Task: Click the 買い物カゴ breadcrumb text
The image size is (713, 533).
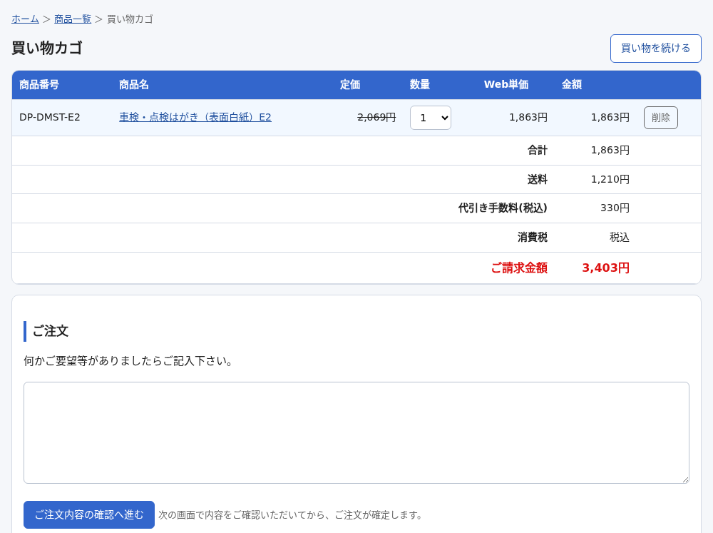Action: point(130,19)
